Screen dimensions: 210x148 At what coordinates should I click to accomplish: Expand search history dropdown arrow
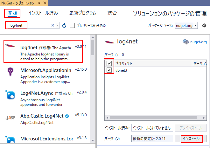click(58, 25)
